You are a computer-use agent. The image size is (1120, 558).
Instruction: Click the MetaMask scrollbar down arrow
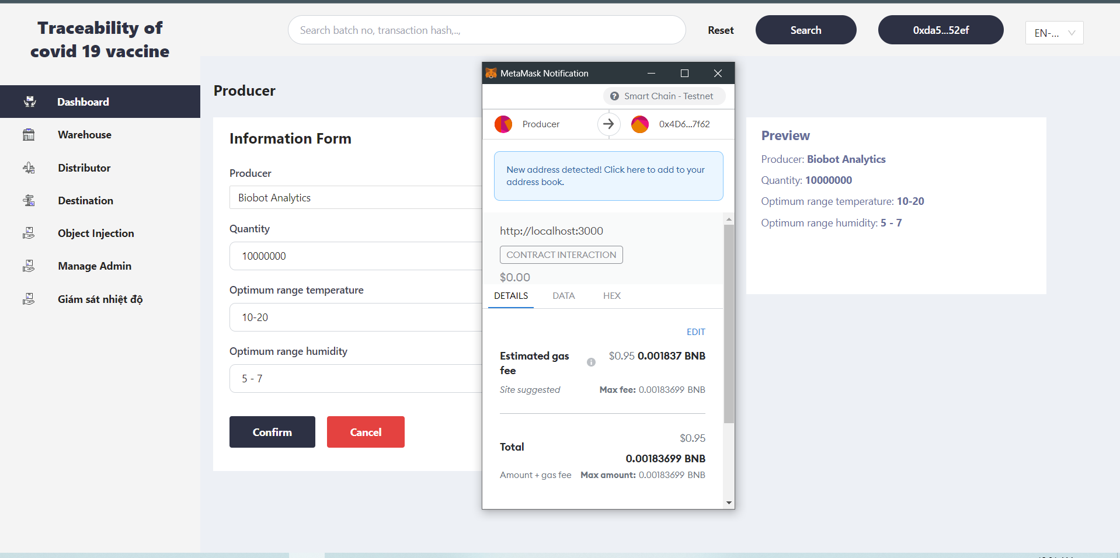[729, 503]
